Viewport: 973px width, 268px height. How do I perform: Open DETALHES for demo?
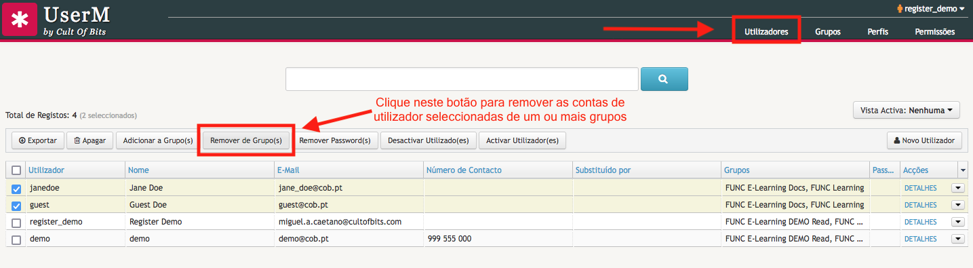click(x=920, y=239)
